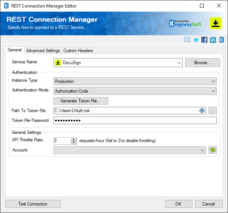Click the yellow DocuSign download logo in banner
The height and width of the screenshot is (213, 228).
pyautogui.click(x=216, y=23)
